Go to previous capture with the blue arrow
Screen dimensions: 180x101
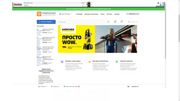[86, 4]
